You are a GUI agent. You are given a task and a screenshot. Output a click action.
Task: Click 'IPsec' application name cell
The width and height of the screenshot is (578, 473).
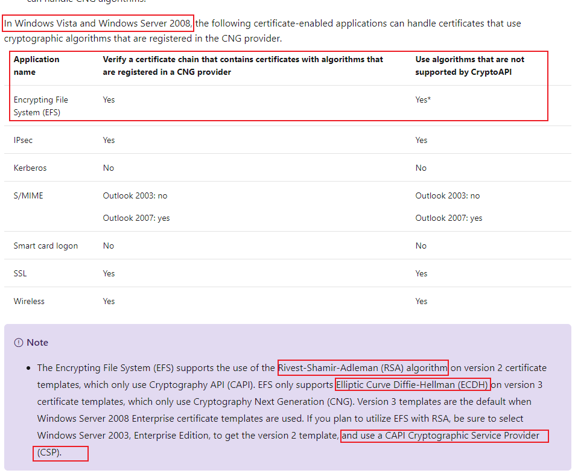coord(23,140)
